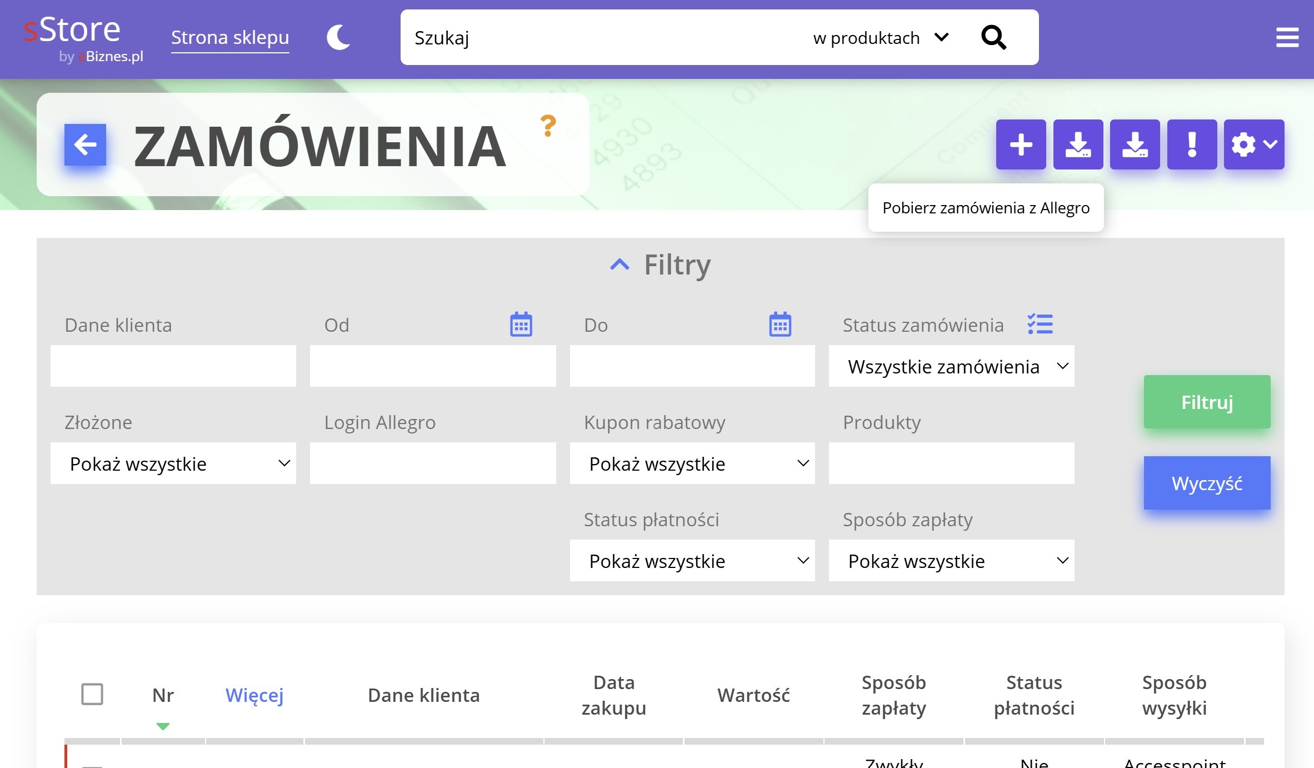Click the blue back arrow button
This screenshot has width=1314, height=768.
point(85,144)
